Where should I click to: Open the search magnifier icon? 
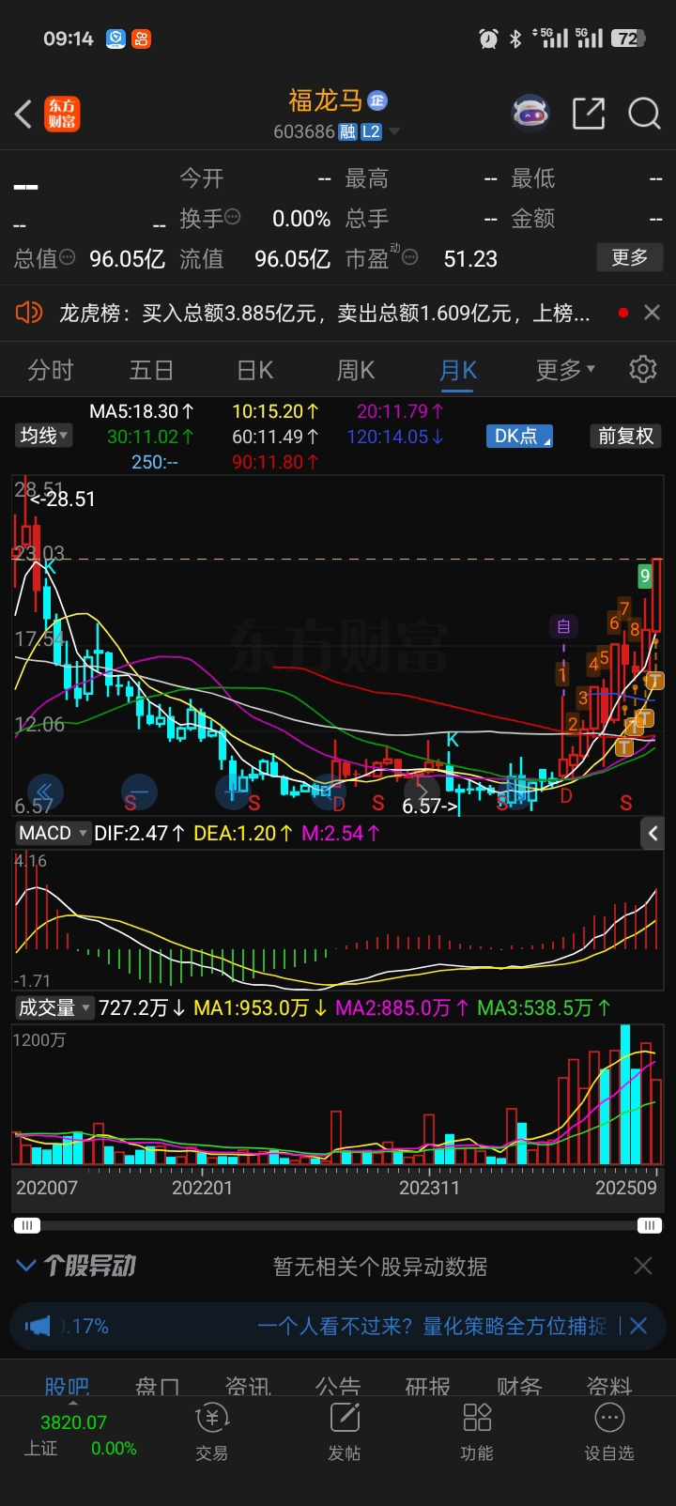coord(644,114)
